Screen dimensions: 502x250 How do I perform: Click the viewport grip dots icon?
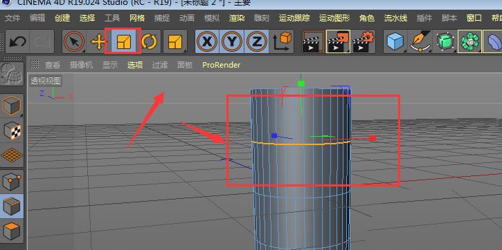[x=34, y=64]
